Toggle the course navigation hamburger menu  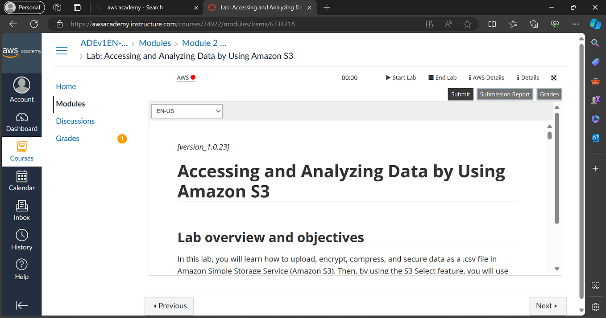tap(61, 50)
